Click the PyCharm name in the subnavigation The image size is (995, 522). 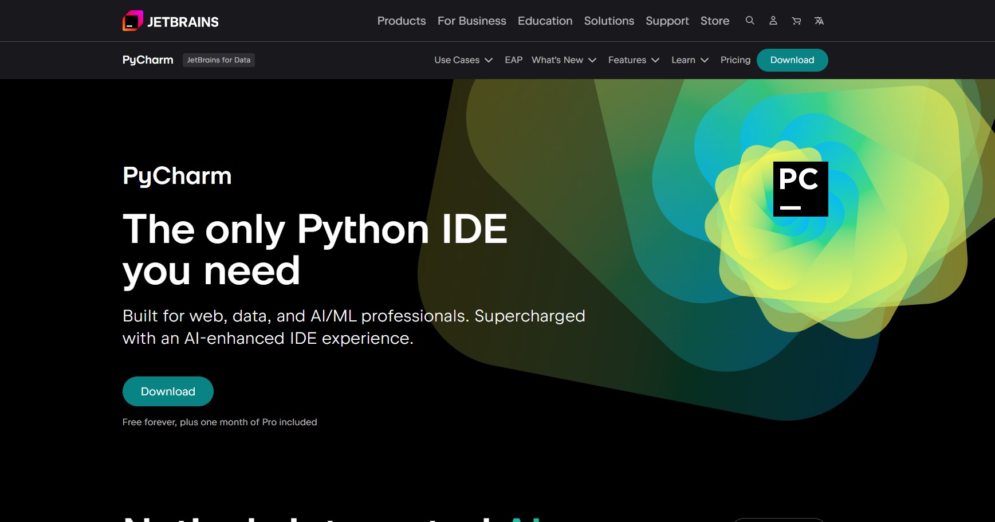(148, 60)
